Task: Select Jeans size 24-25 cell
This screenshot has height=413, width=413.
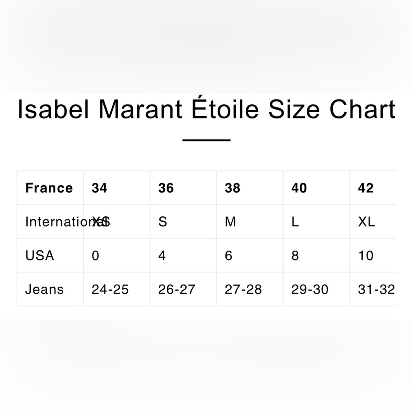Action: 110,289
